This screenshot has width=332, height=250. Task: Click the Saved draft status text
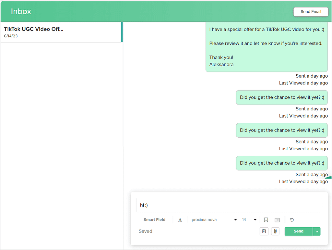(x=146, y=231)
